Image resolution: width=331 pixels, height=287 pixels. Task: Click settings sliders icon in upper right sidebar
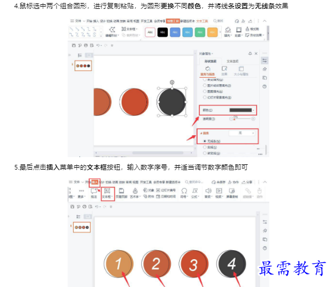265,60
